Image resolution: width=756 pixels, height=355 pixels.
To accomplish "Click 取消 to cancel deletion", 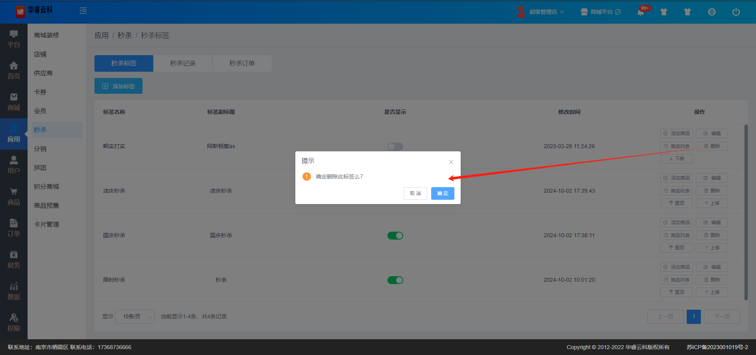I will pyautogui.click(x=415, y=193).
